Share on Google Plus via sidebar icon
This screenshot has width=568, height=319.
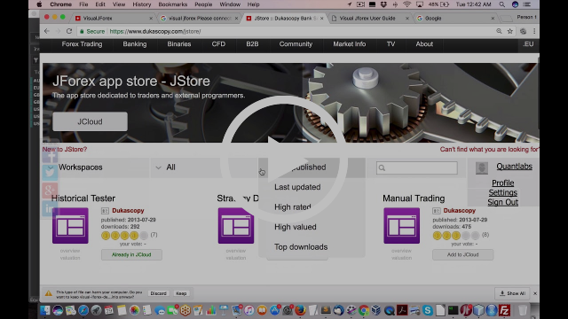(50, 190)
